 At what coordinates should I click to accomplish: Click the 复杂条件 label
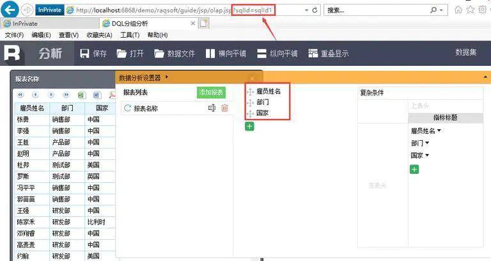(x=371, y=93)
